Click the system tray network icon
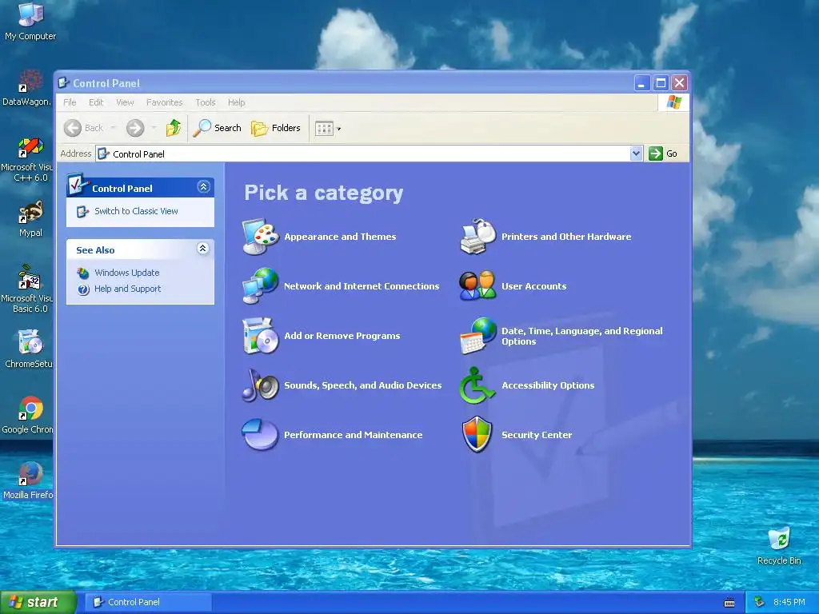Viewport: 819px width, 614px height. point(760,602)
